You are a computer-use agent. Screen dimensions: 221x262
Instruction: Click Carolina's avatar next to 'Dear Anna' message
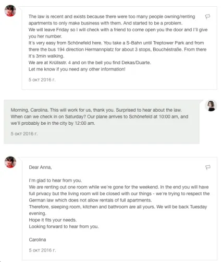tap(10, 162)
